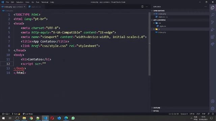Open the Run and Debug view

[x=213, y=29]
